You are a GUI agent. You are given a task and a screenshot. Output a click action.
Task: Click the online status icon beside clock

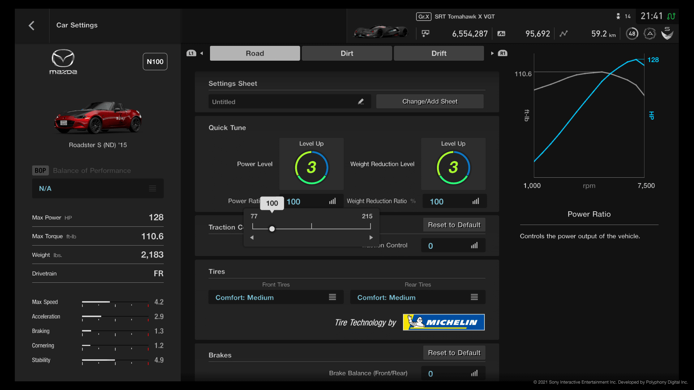coord(671,16)
